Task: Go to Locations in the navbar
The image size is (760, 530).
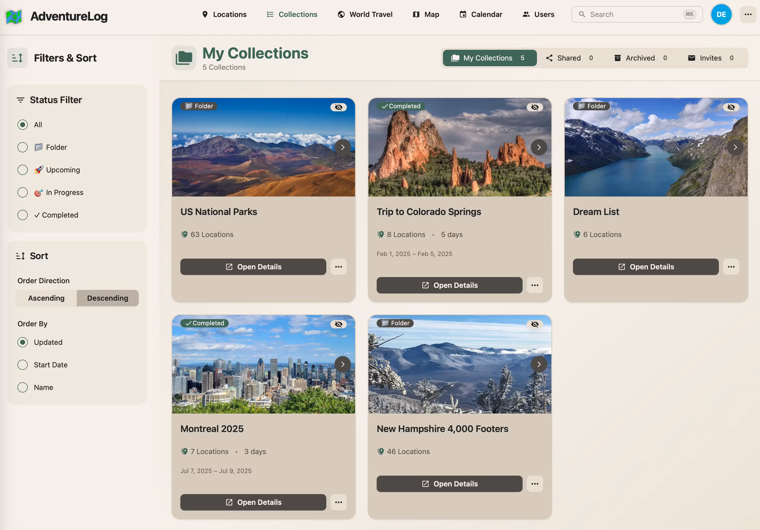Action: coord(224,15)
